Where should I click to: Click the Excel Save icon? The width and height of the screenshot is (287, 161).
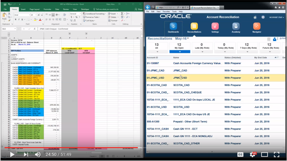point(5,4)
